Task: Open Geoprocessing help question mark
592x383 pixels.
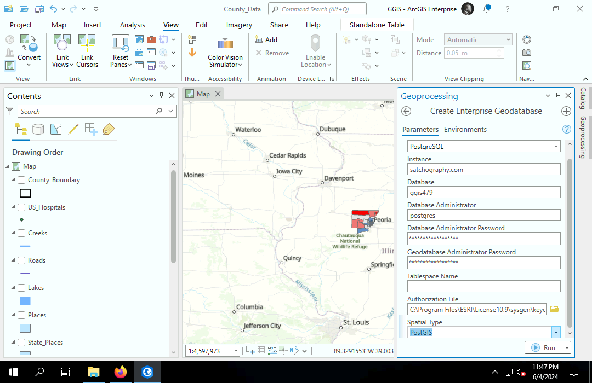Action: point(567,130)
